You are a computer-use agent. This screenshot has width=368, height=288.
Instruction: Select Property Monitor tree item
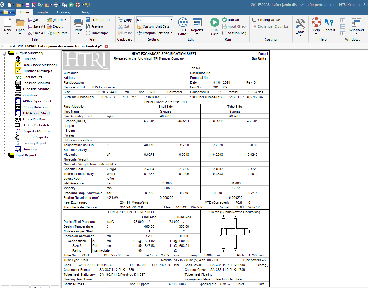pyautogui.click(x=36, y=131)
